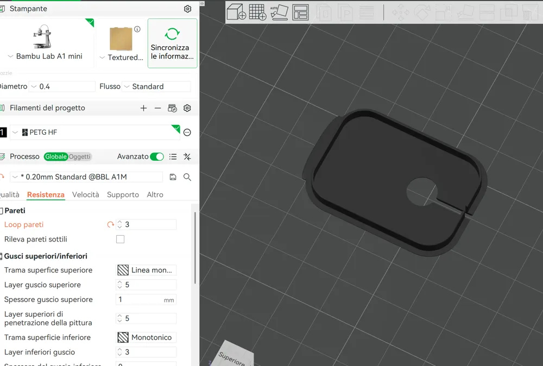The height and width of the screenshot is (366, 543).
Task: Click the filament sync/AMS list icon
Action: (172, 108)
